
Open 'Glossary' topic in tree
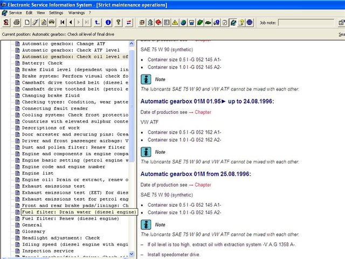(33, 231)
